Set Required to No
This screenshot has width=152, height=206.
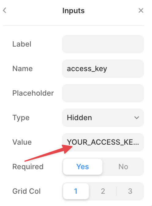pyautogui.click(x=123, y=167)
